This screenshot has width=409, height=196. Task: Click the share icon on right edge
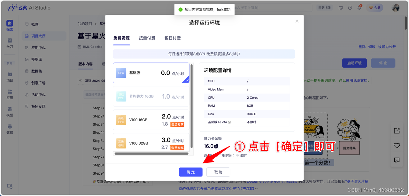(397, 131)
